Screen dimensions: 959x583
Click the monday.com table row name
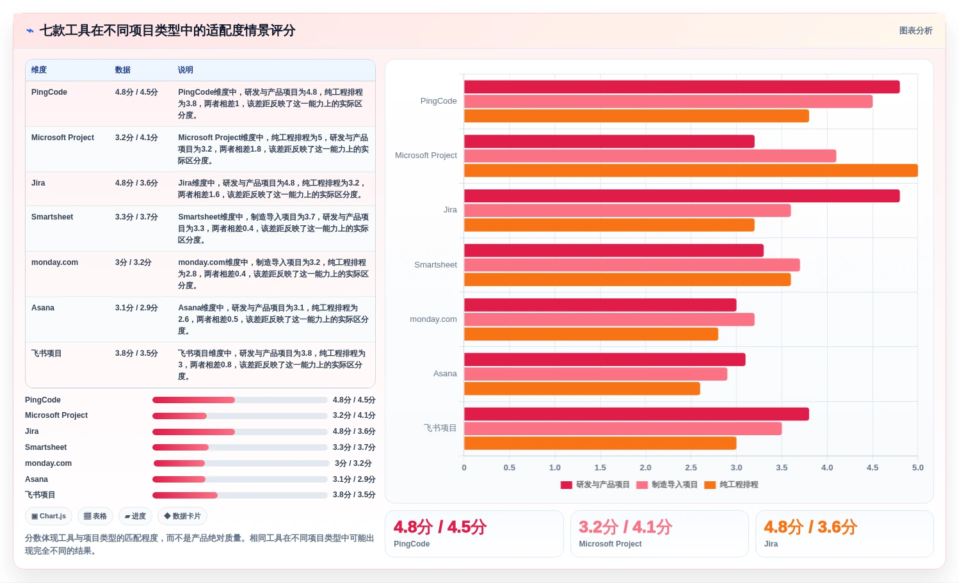[x=55, y=262]
